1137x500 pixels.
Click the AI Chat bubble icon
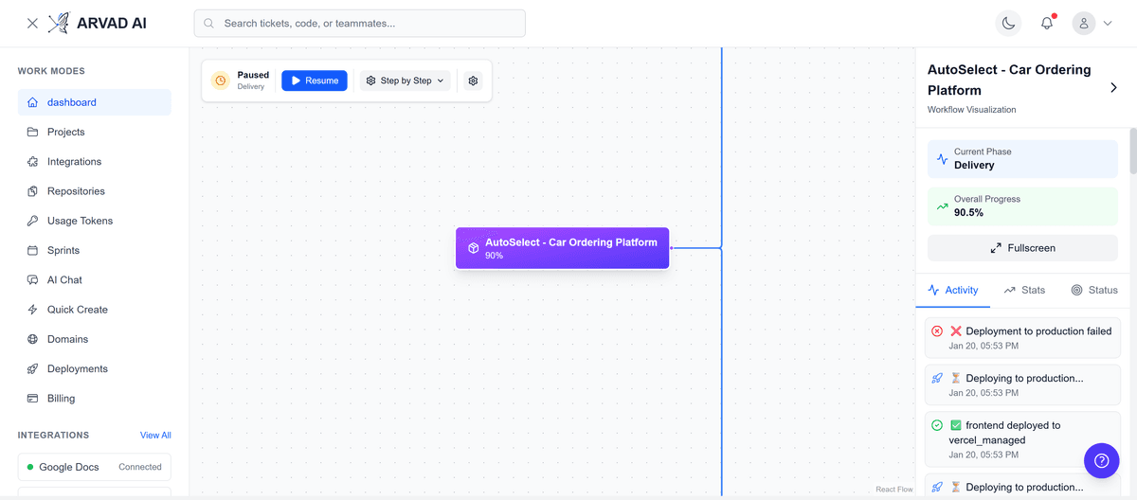pyautogui.click(x=32, y=280)
